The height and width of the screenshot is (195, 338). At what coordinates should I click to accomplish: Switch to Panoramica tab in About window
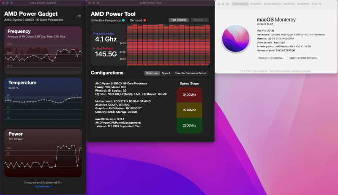pos(240,4)
